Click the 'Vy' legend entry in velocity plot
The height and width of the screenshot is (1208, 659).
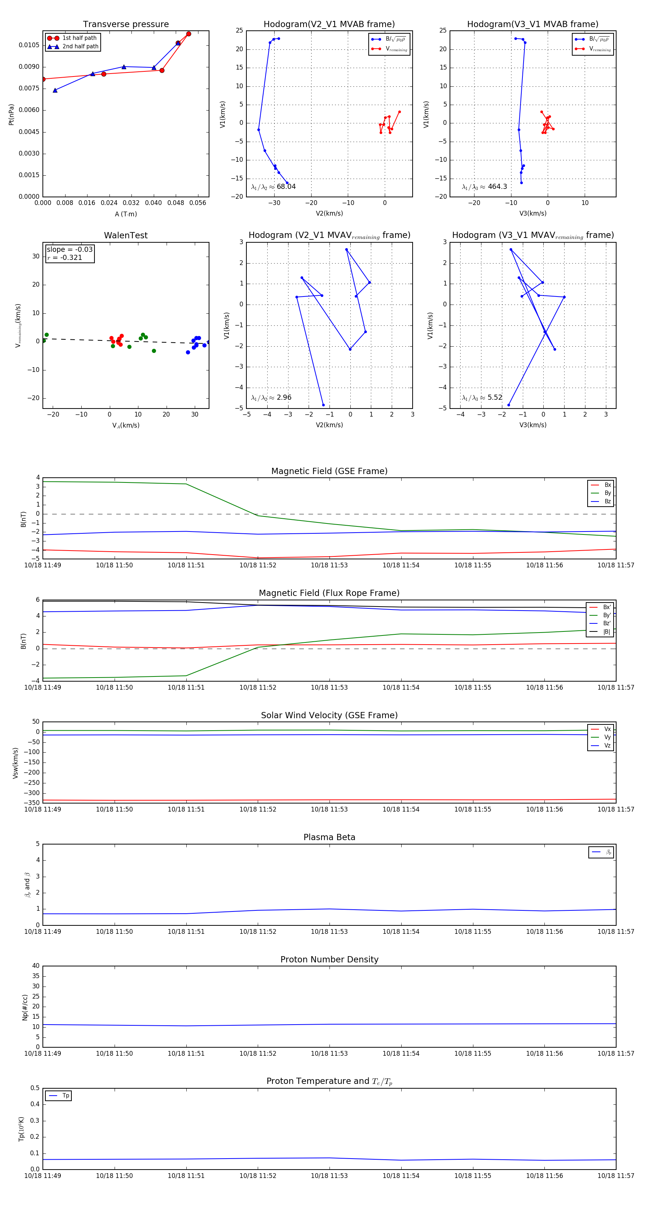(x=601, y=737)
